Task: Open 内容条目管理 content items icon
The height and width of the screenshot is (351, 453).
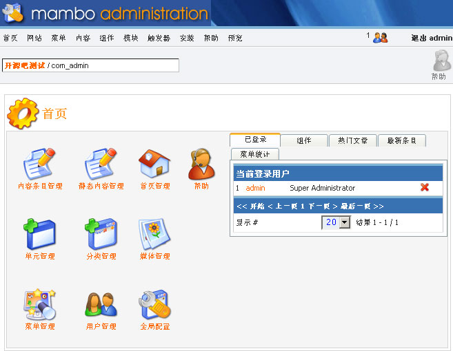Action: [x=39, y=164]
